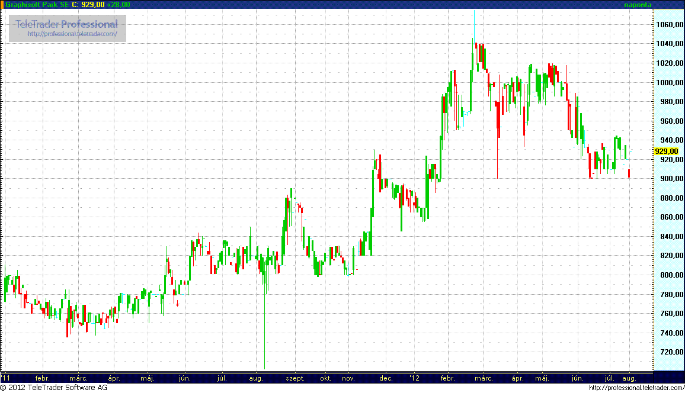685x393 pixels.
Task: Select the 740,00 price axis label
Action: [672, 333]
